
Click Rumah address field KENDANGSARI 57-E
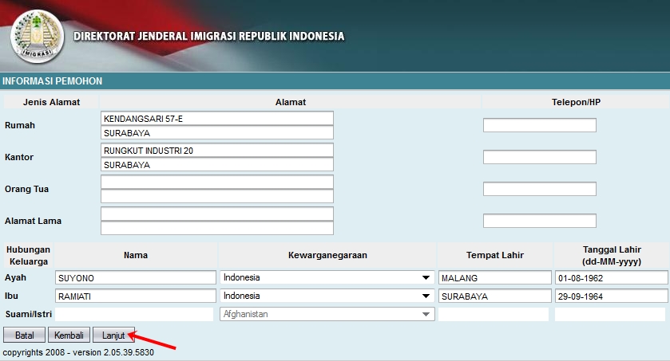point(217,119)
